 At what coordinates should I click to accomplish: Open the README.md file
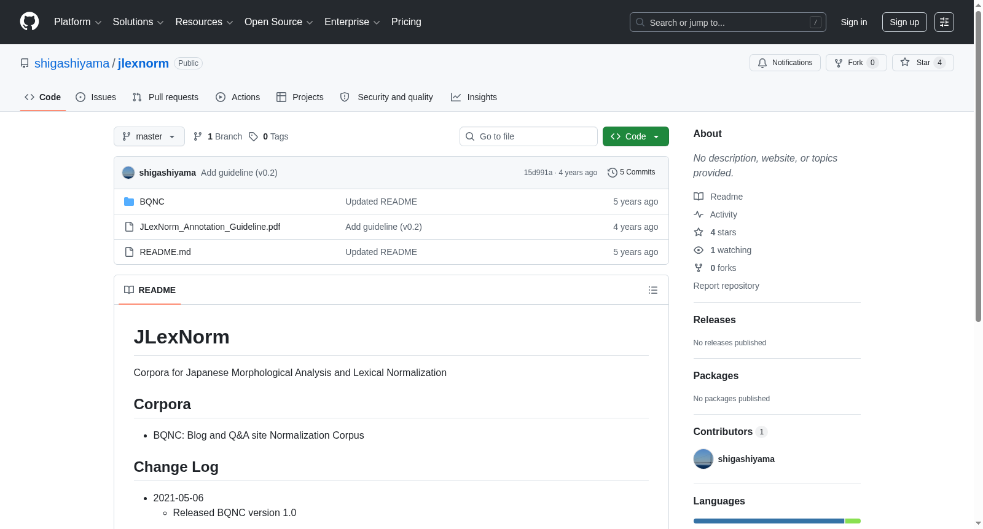[165, 252]
